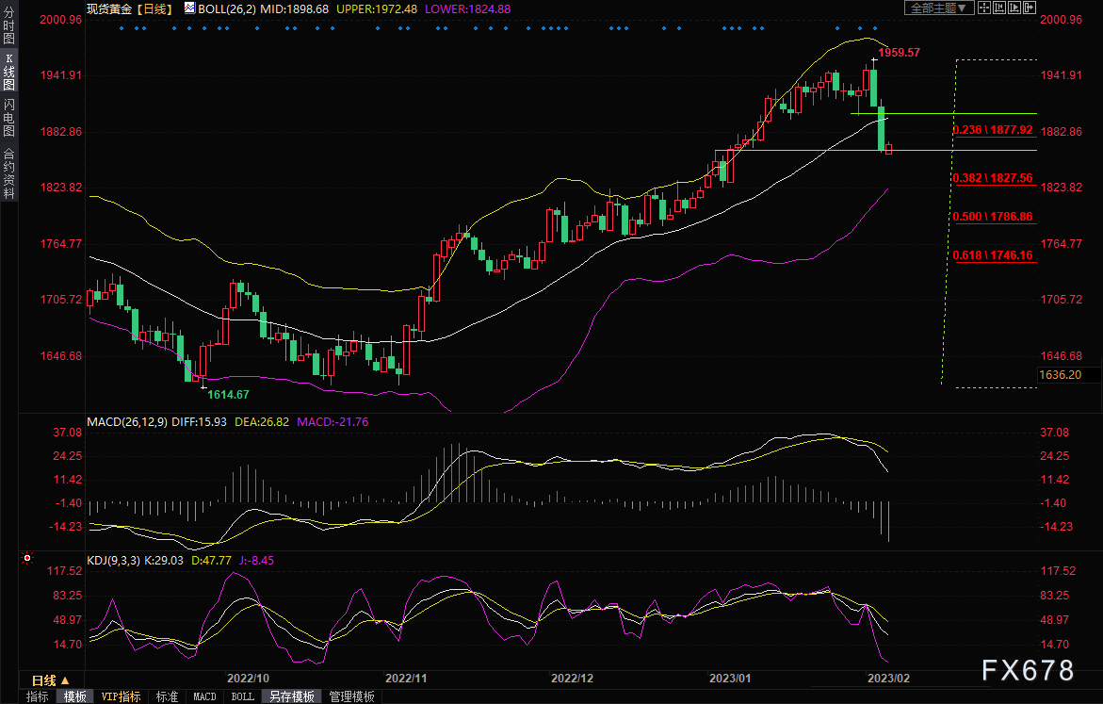Click the red sun icon beside KDJ panel
This screenshot has height=704, width=1103.
27,558
